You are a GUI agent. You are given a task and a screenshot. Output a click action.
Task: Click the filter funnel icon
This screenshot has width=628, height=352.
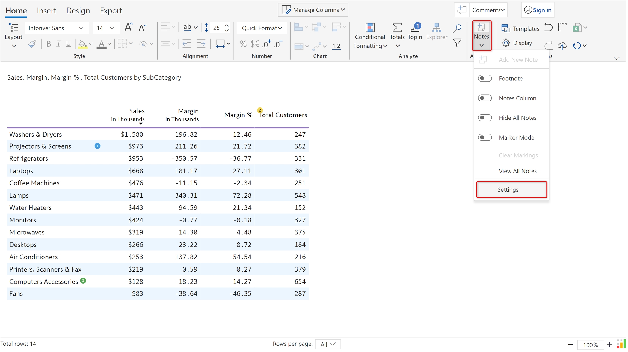(457, 43)
